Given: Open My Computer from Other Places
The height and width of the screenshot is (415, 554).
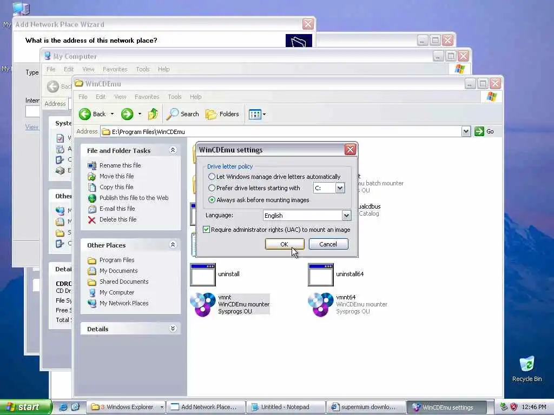Looking at the screenshot, I should (x=117, y=292).
